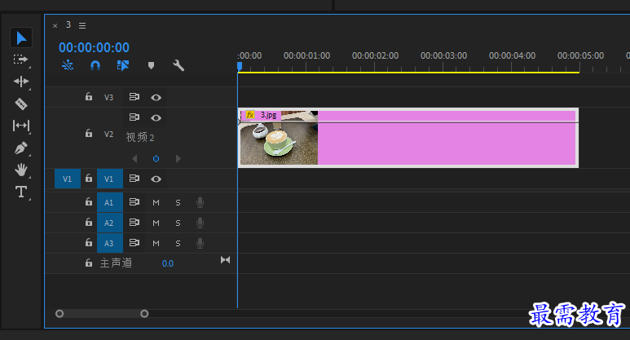Click master track output icon
The width and height of the screenshot is (630, 340).
click(226, 260)
